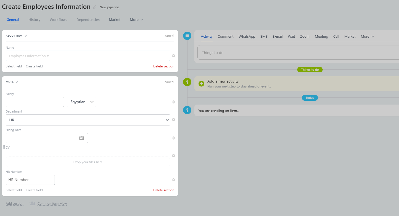Open the WhatsApp tab in timeline

tap(247, 37)
